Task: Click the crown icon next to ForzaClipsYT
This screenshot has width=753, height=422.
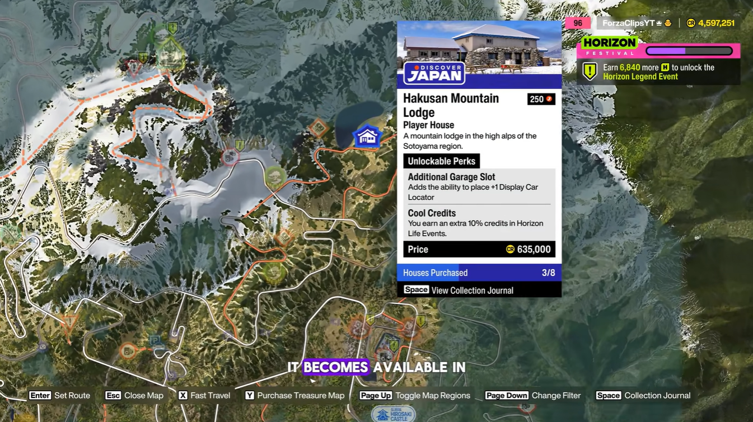Action: point(659,23)
